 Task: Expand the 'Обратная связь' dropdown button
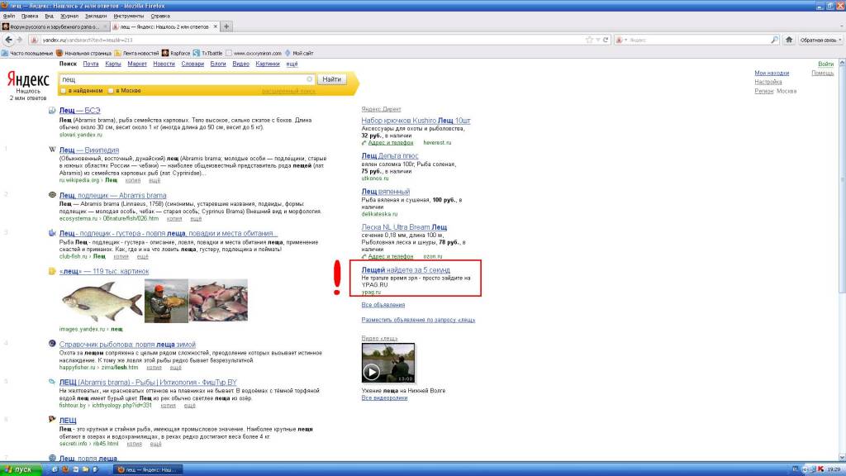click(820, 40)
